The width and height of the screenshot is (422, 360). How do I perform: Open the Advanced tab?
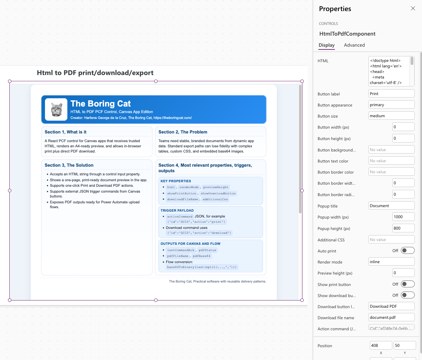[x=354, y=45]
